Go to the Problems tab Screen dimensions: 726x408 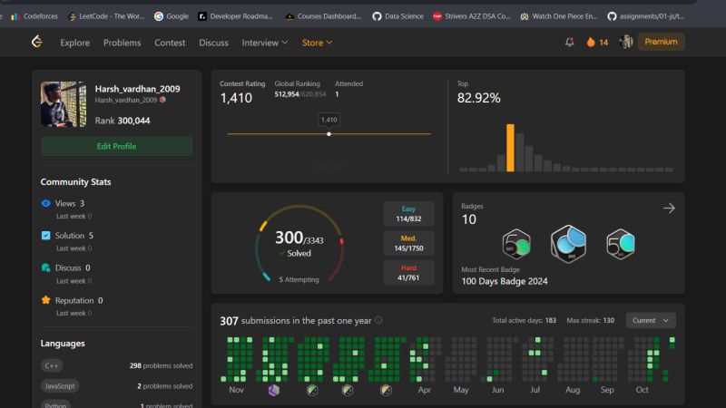(122, 43)
